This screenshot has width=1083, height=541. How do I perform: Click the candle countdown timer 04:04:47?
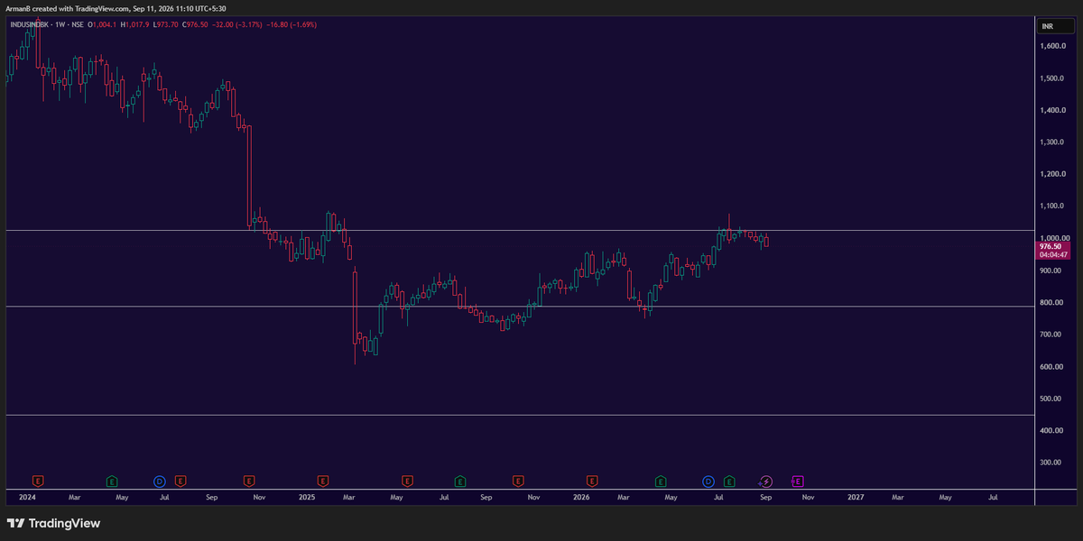[x=1052, y=254]
